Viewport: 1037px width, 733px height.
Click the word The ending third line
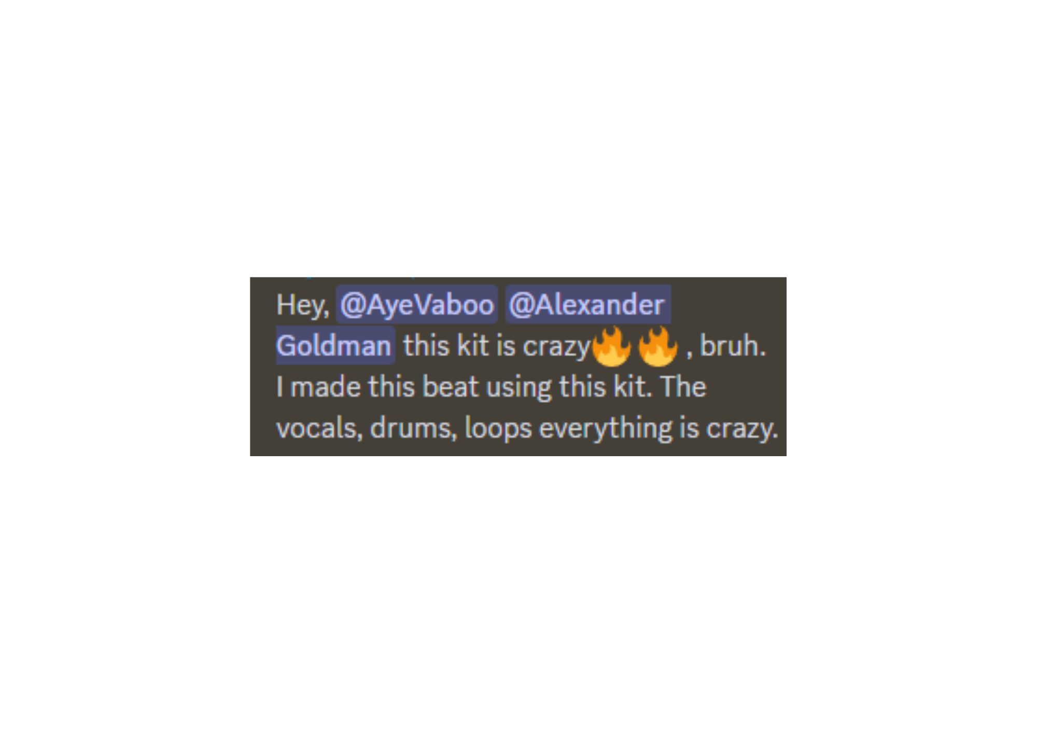[683, 387]
